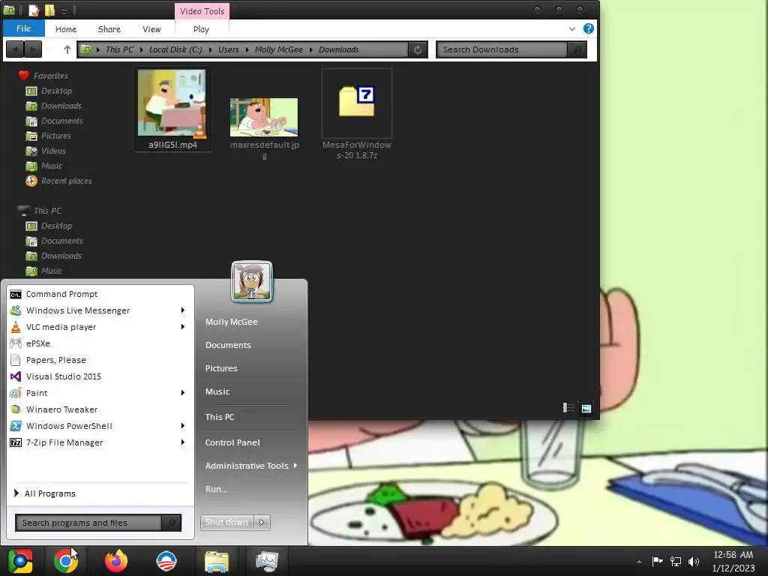Click the Start button on taskbar

(x=20, y=561)
